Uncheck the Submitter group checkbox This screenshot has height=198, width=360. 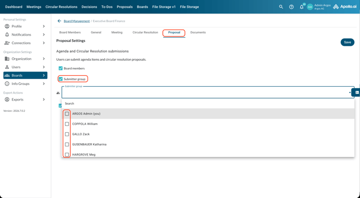click(61, 79)
